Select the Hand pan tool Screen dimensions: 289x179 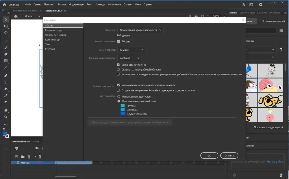click(x=6, y=110)
